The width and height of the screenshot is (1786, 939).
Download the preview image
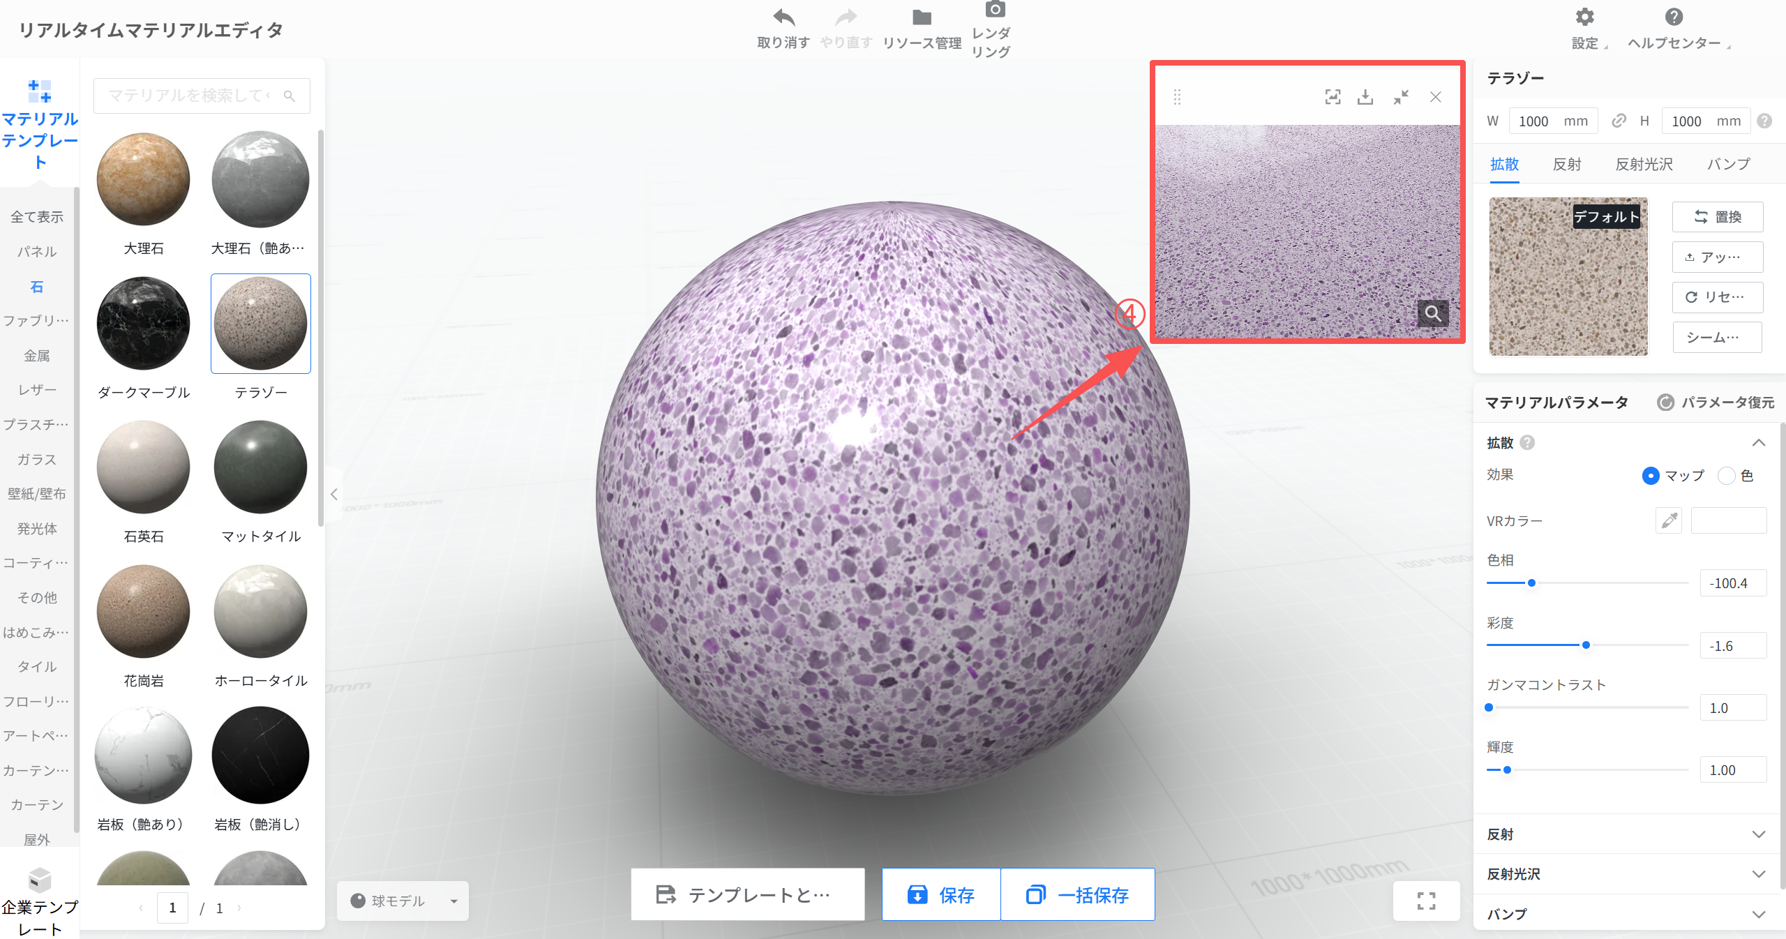click(x=1365, y=97)
